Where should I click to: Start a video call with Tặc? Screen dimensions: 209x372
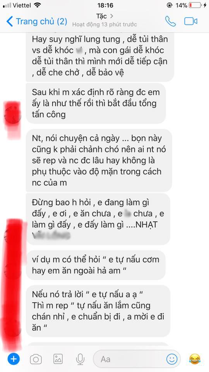pyautogui.click(x=191, y=21)
